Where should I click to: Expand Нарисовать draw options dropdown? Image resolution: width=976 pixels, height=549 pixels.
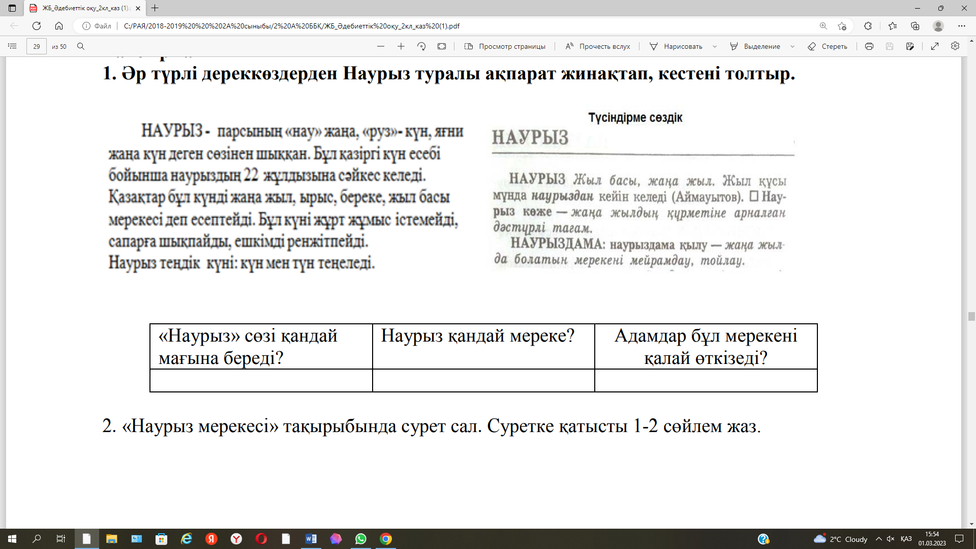[x=715, y=46]
